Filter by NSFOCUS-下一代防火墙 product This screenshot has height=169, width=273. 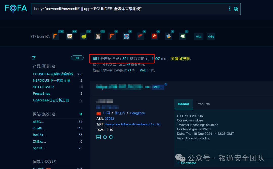(51, 81)
